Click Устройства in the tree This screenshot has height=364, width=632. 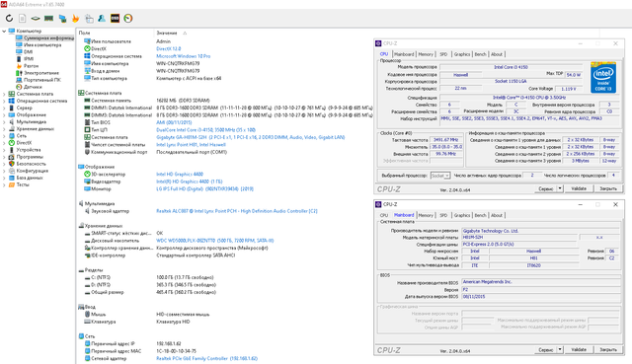(29, 150)
